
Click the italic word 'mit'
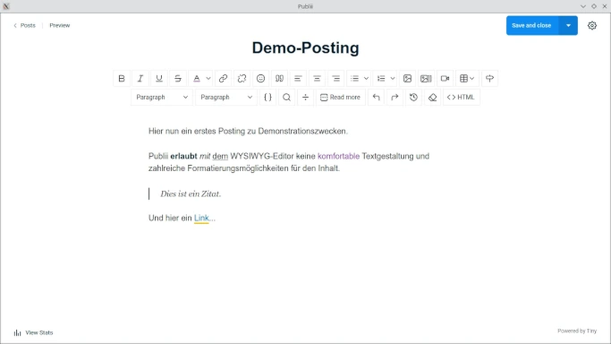point(205,156)
